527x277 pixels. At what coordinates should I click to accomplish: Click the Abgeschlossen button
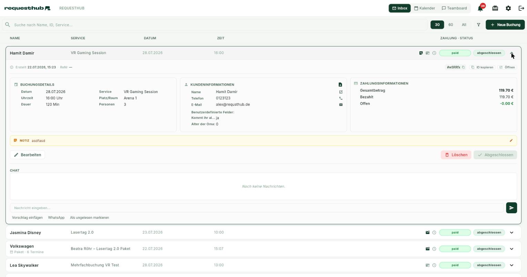[x=495, y=155]
